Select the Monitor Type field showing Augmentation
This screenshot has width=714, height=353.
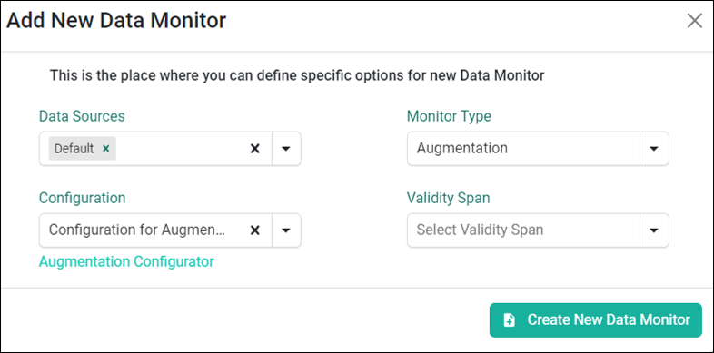pos(523,149)
